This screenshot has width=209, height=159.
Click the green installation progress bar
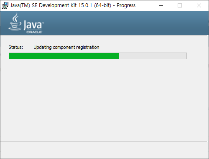click(x=98, y=56)
